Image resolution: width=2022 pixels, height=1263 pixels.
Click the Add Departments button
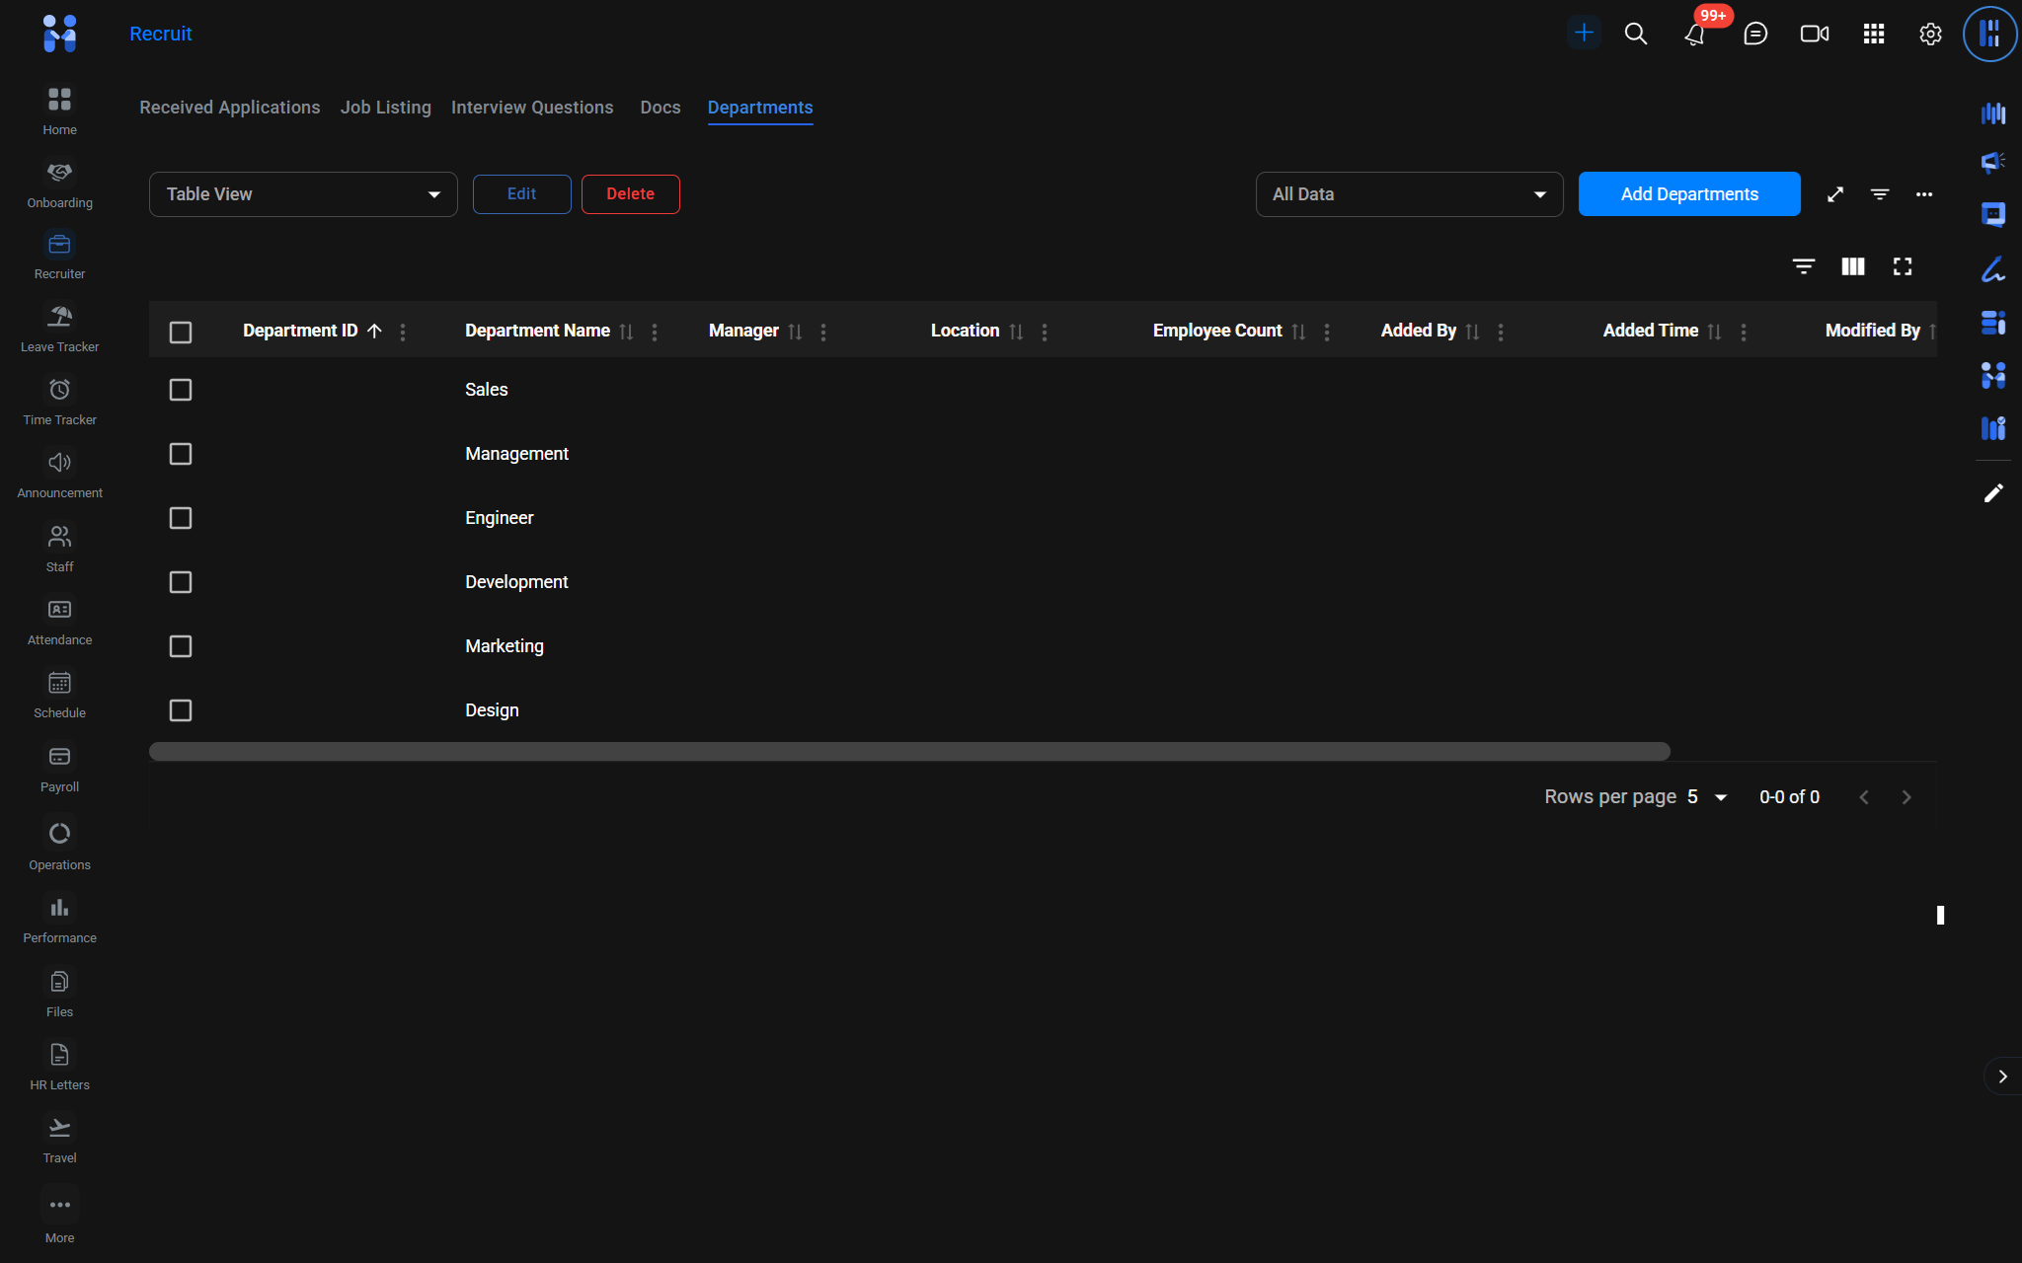click(x=1688, y=194)
